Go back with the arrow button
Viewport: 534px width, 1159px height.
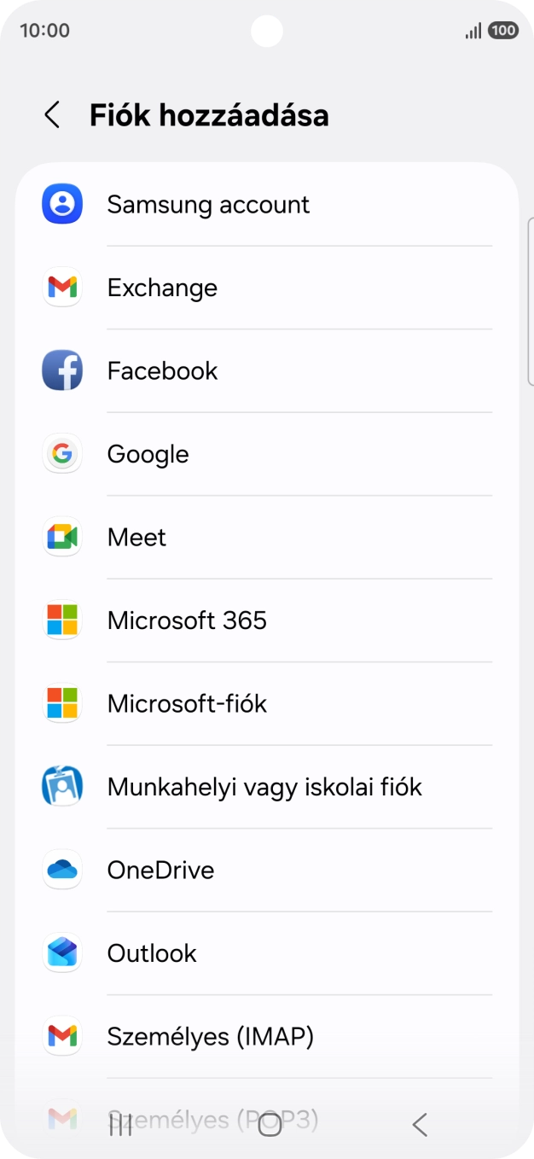(51, 114)
